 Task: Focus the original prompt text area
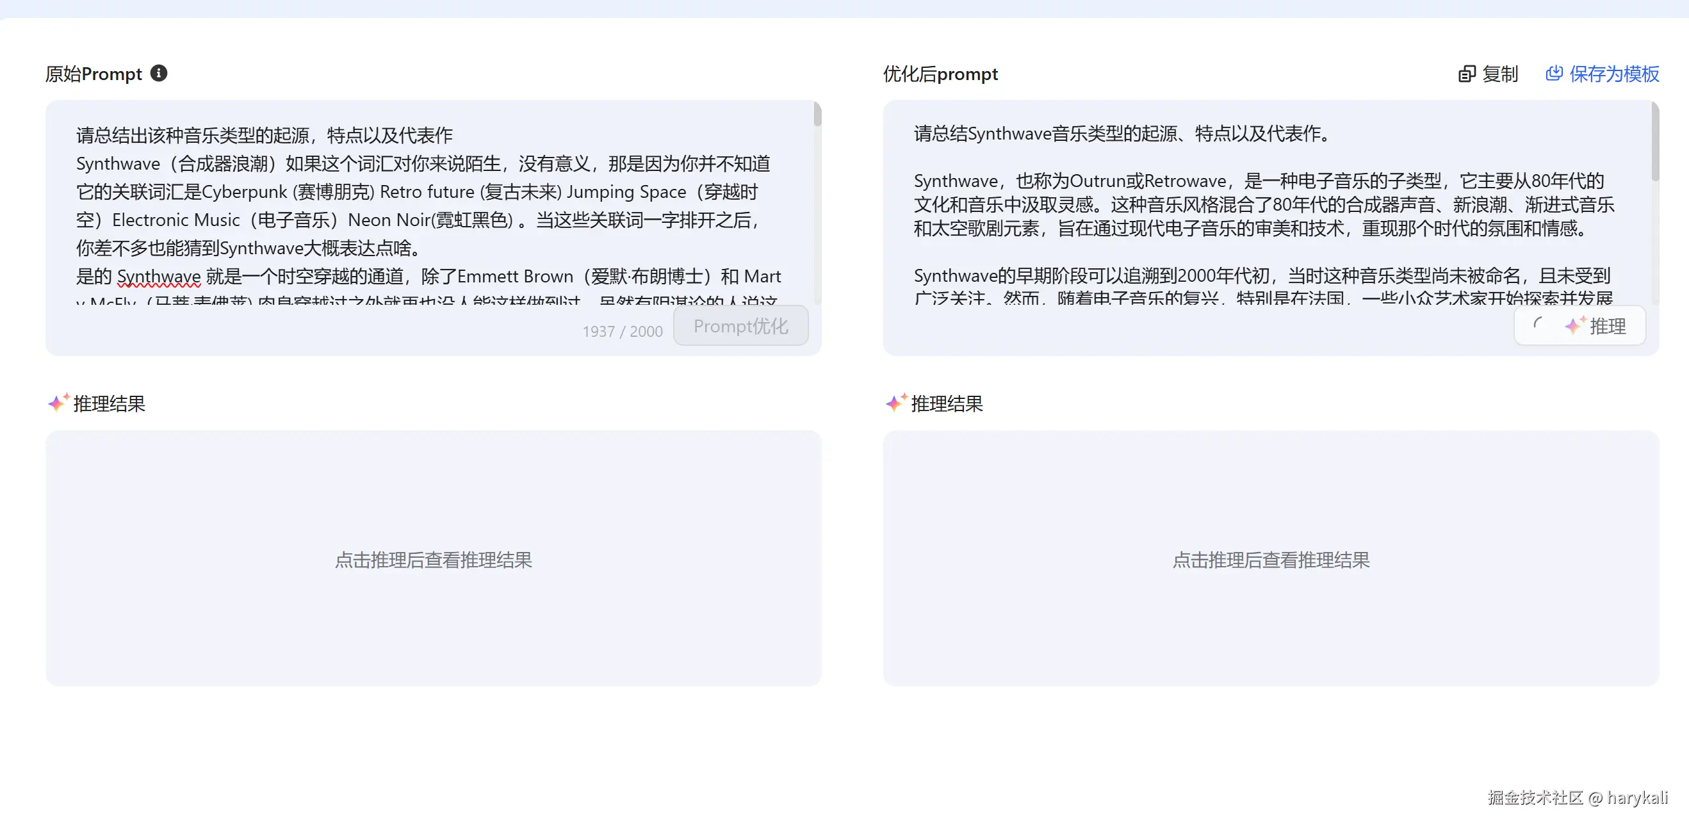[x=426, y=210]
